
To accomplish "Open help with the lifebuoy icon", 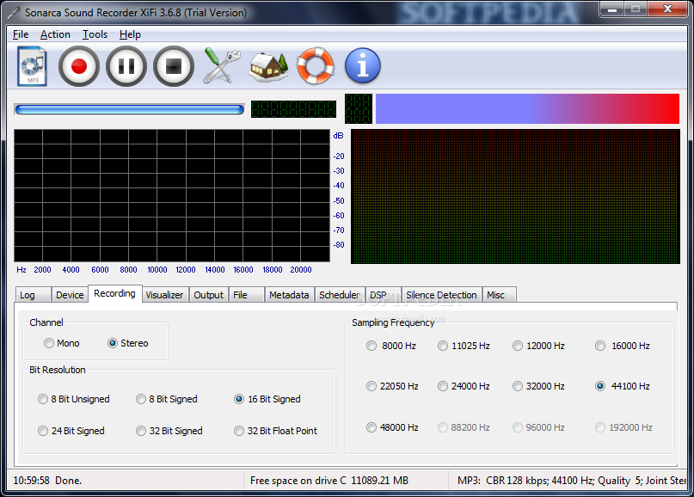I will coord(315,66).
